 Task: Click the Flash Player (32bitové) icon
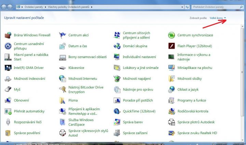[x=172, y=46]
